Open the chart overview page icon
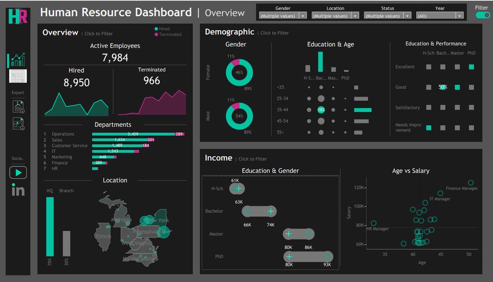Image resolution: width=493 pixels, height=282 pixels. 18,60
